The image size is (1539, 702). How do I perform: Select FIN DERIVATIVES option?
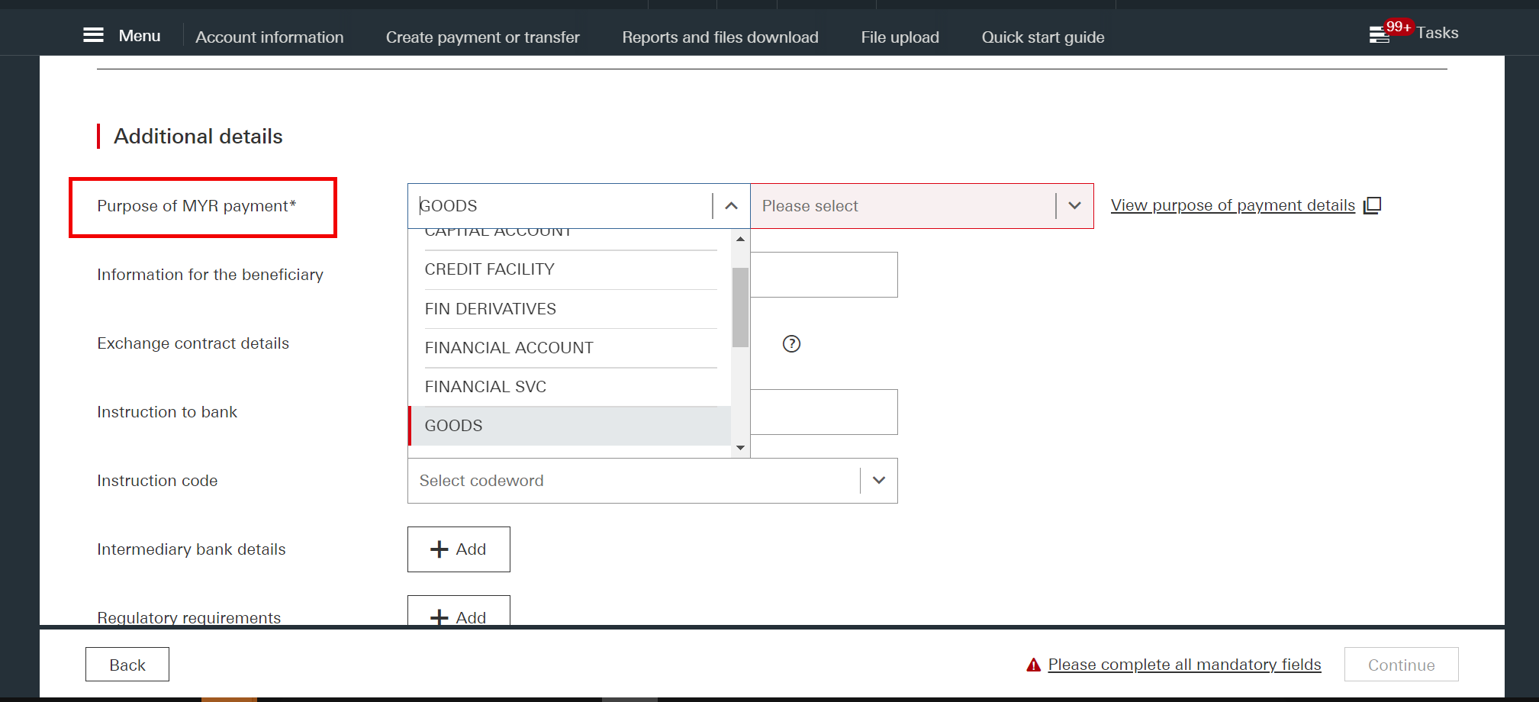570,309
